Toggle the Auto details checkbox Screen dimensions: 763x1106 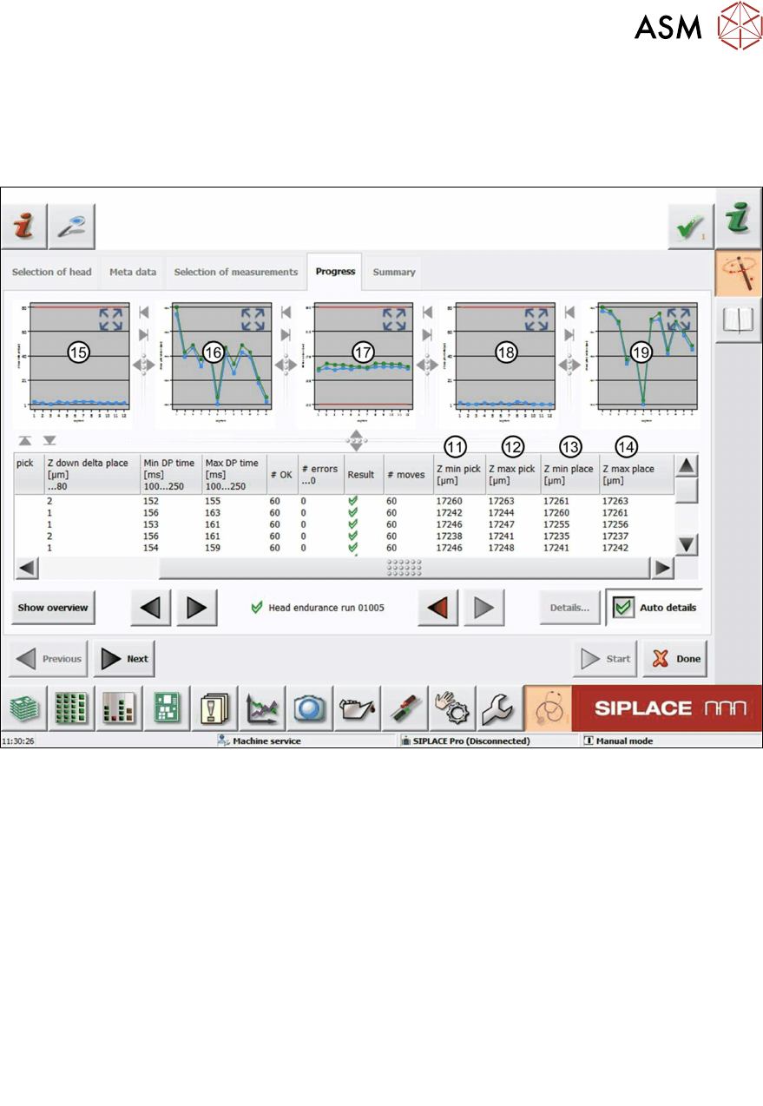[622, 608]
